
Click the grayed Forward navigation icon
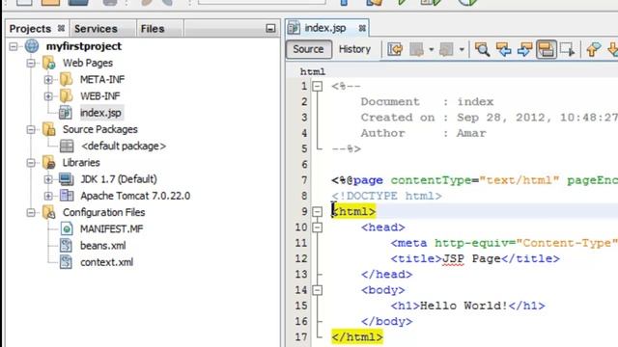click(x=446, y=49)
